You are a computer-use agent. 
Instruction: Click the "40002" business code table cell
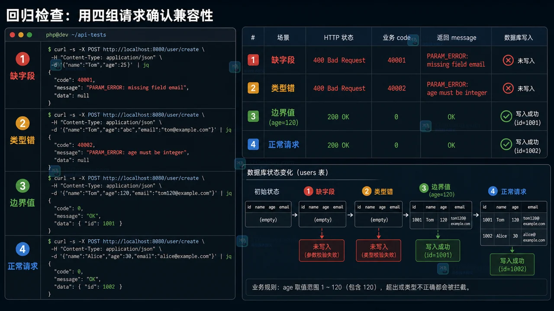click(x=396, y=88)
